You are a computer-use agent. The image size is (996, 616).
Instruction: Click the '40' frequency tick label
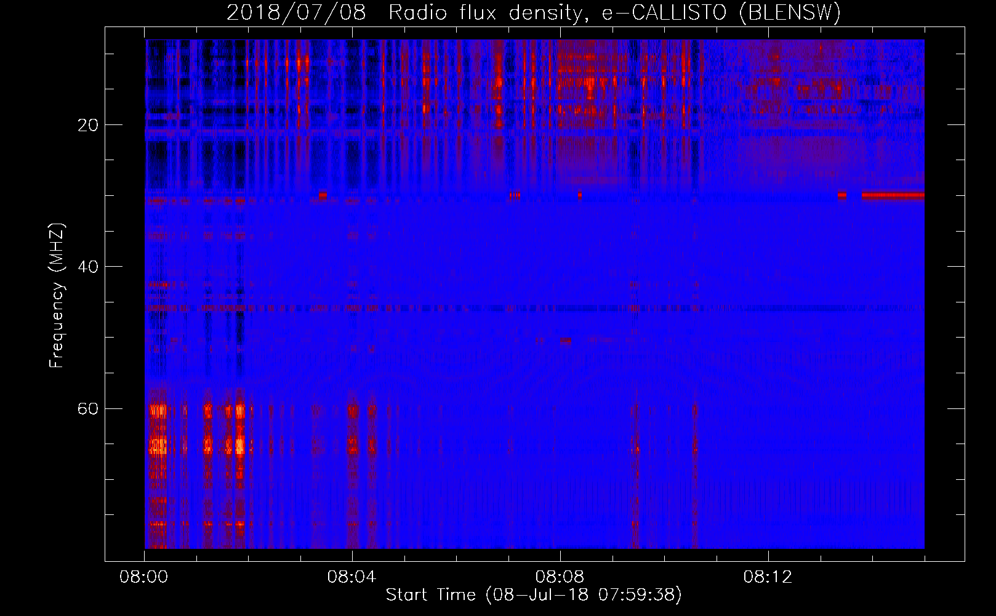point(87,267)
